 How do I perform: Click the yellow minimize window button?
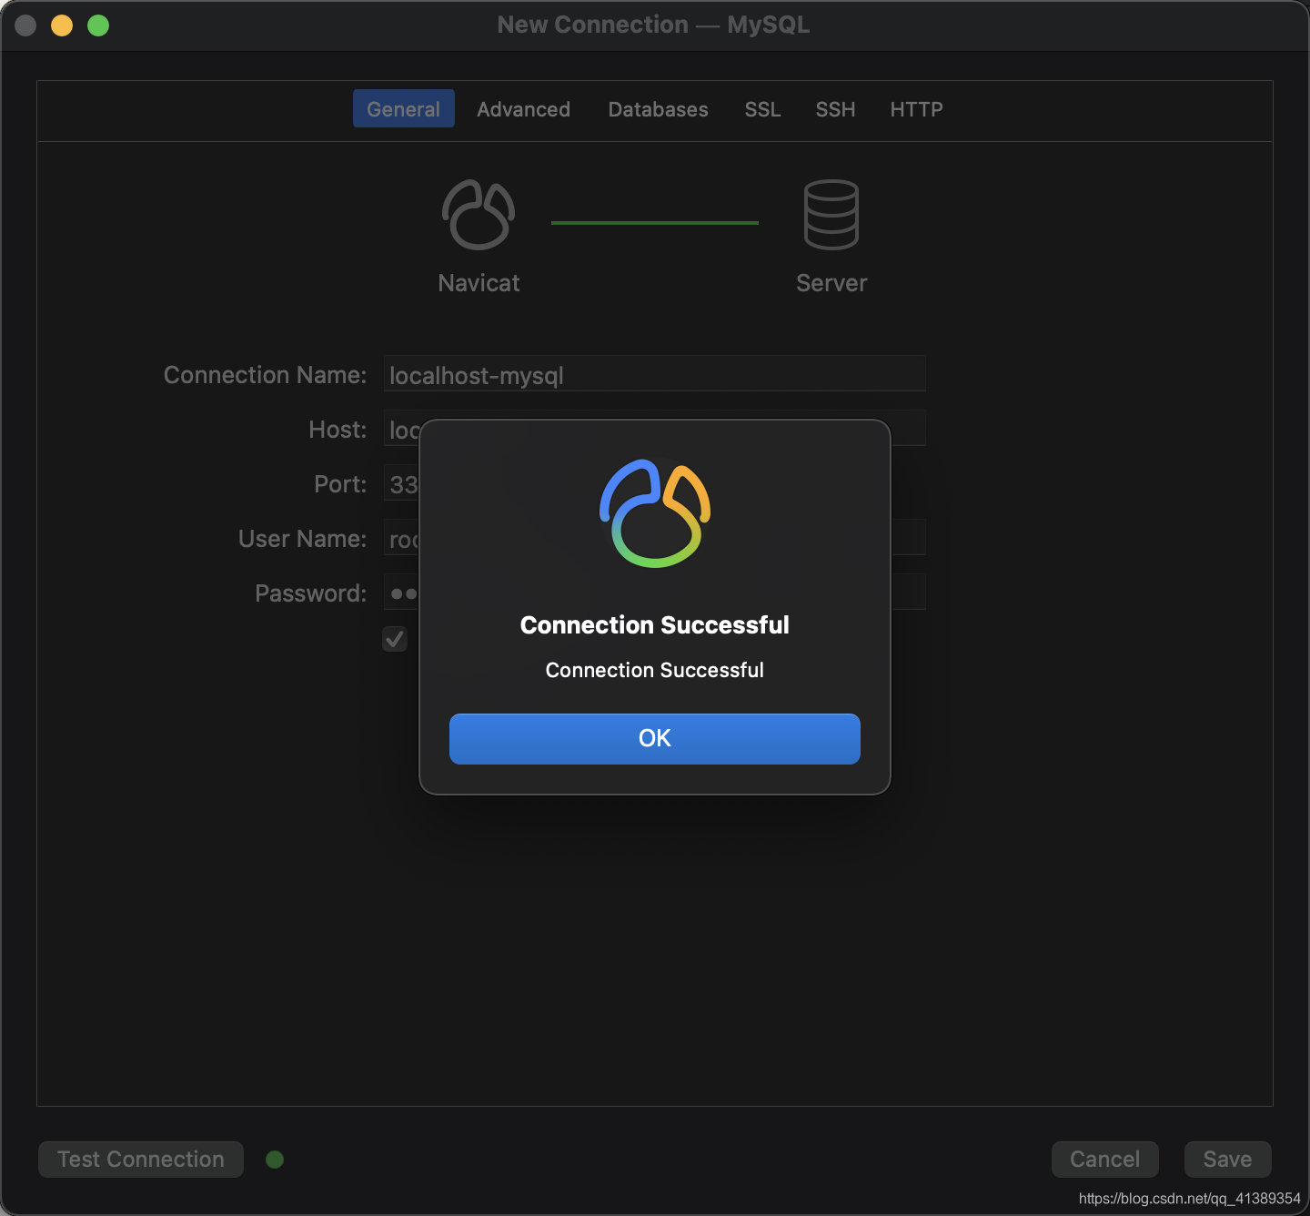pos(62,25)
